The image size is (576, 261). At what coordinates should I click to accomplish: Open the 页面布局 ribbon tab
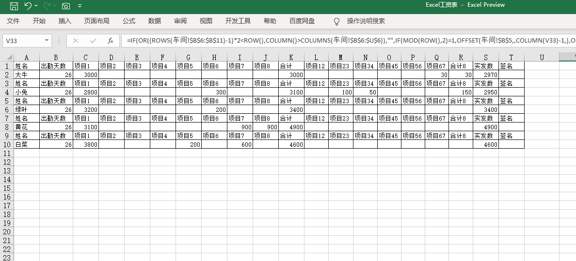pos(96,21)
